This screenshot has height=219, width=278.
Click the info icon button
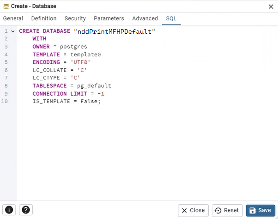[9, 210]
